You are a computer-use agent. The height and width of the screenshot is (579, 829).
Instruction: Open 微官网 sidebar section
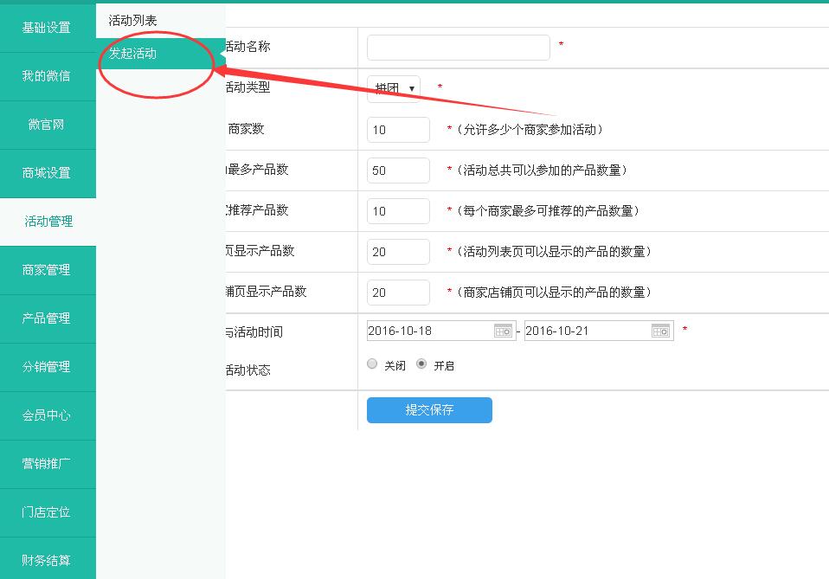(x=47, y=125)
